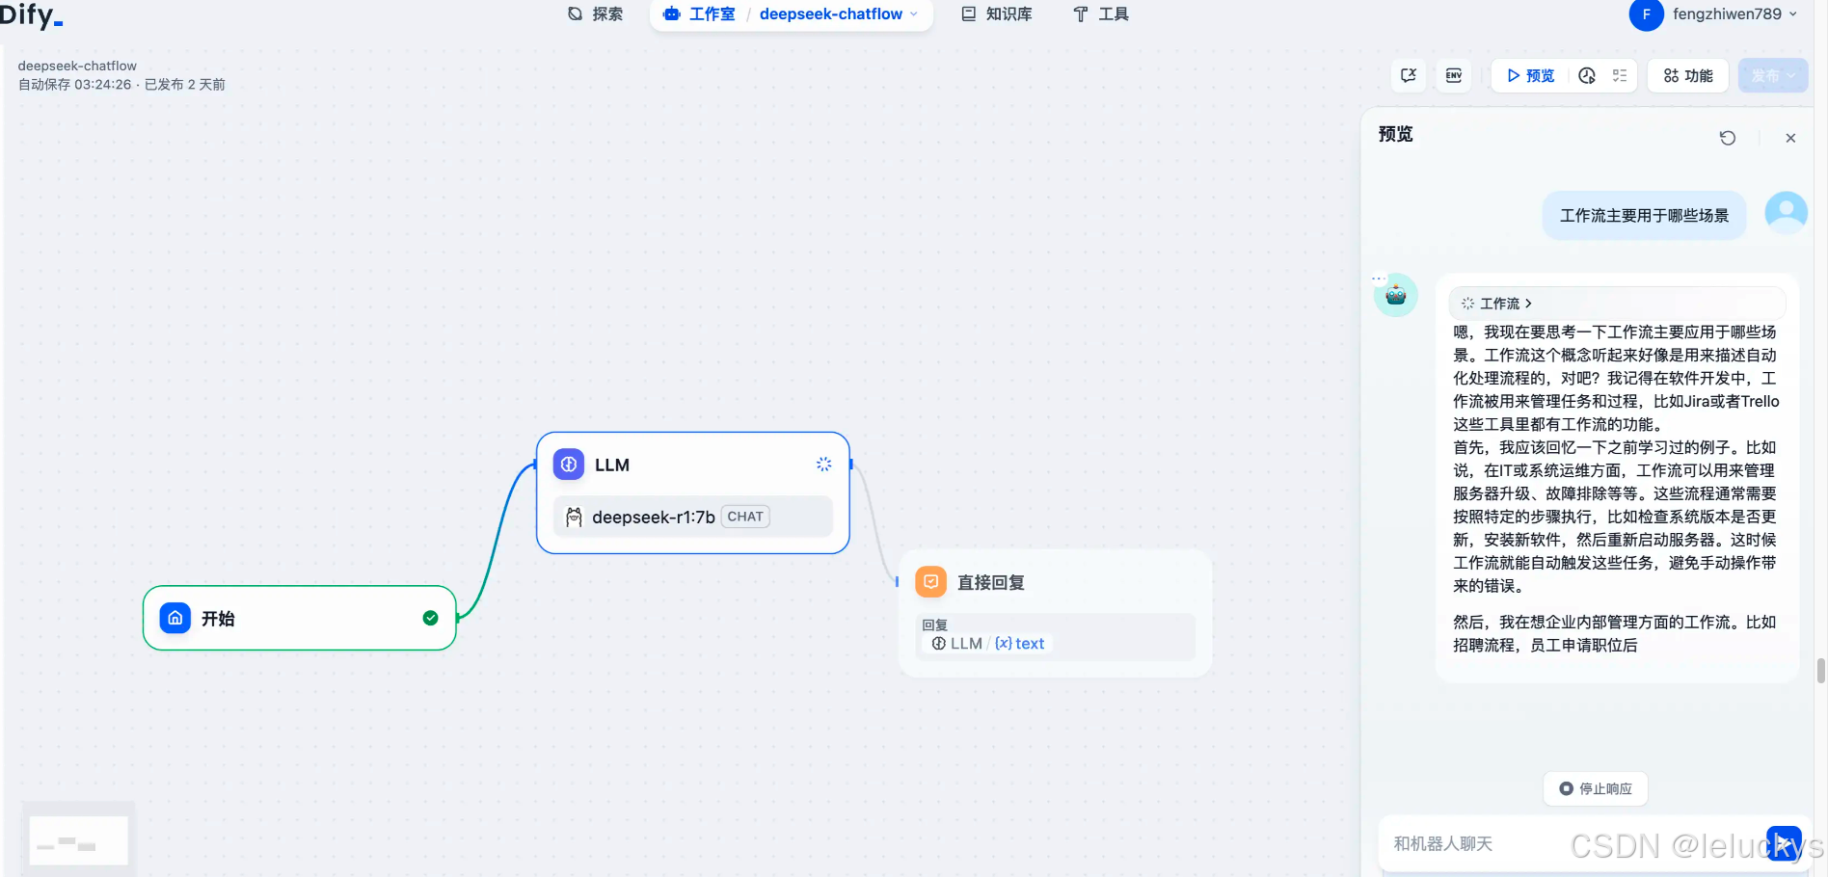Viewport: 1828px width, 877px height.
Task: Click the LLM node running spinner icon
Action: point(823,465)
